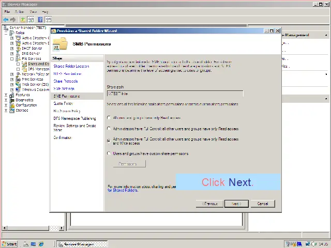Image resolution: width=331 pixels, height=248 pixels.
Task: Expand the Storage tree node
Action: [6, 110]
